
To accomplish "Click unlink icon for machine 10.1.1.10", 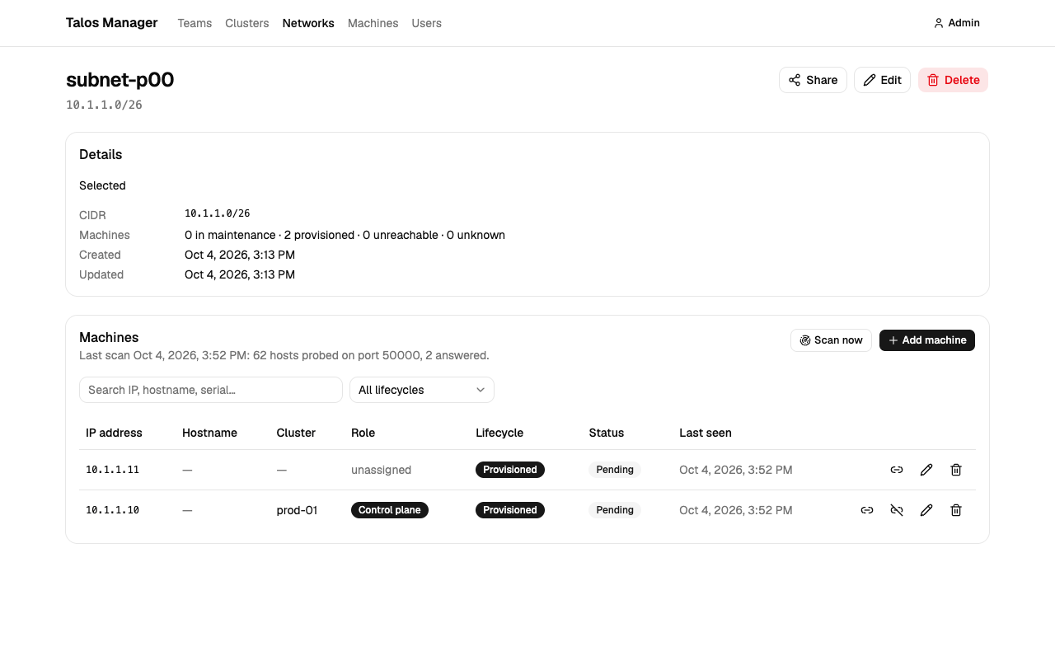I will pos(897,510).
